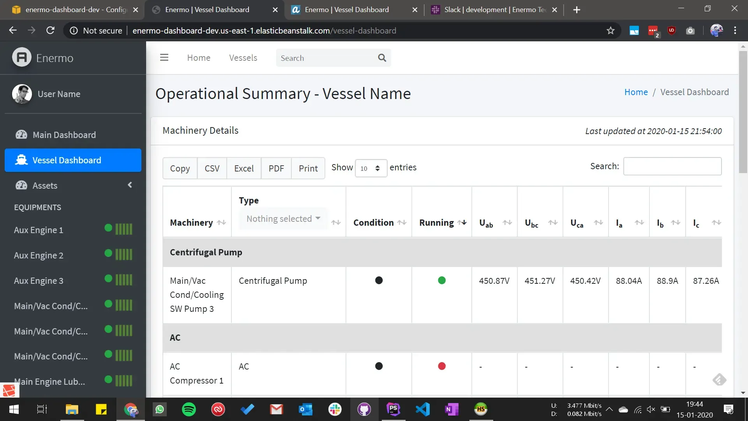Open the Type 'Nothing selected' dropdown
The height and width of the screenshot is (421, 748).
(x=283, y=219)
